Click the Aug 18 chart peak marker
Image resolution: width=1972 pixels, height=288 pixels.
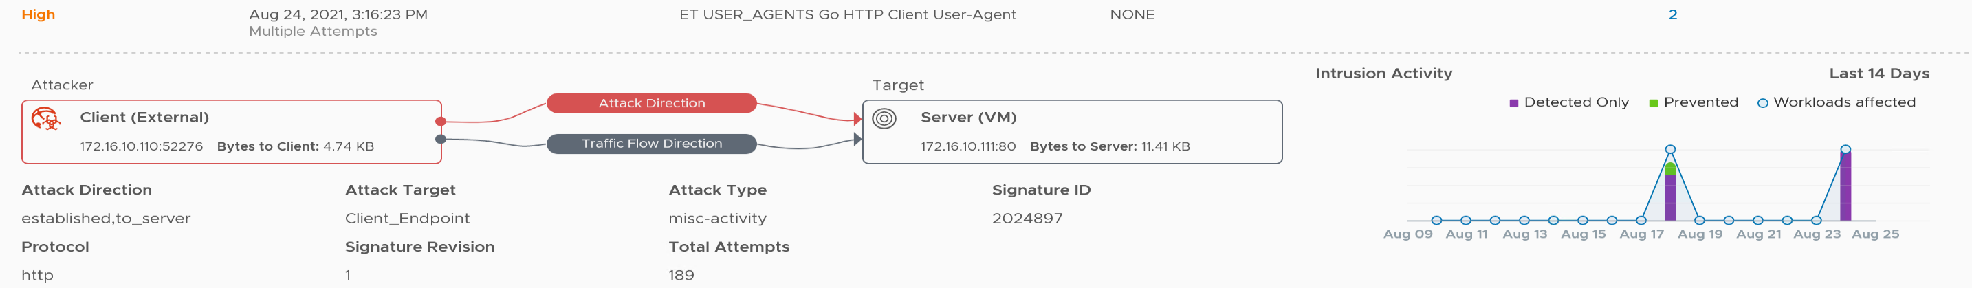coord(1670,149)
